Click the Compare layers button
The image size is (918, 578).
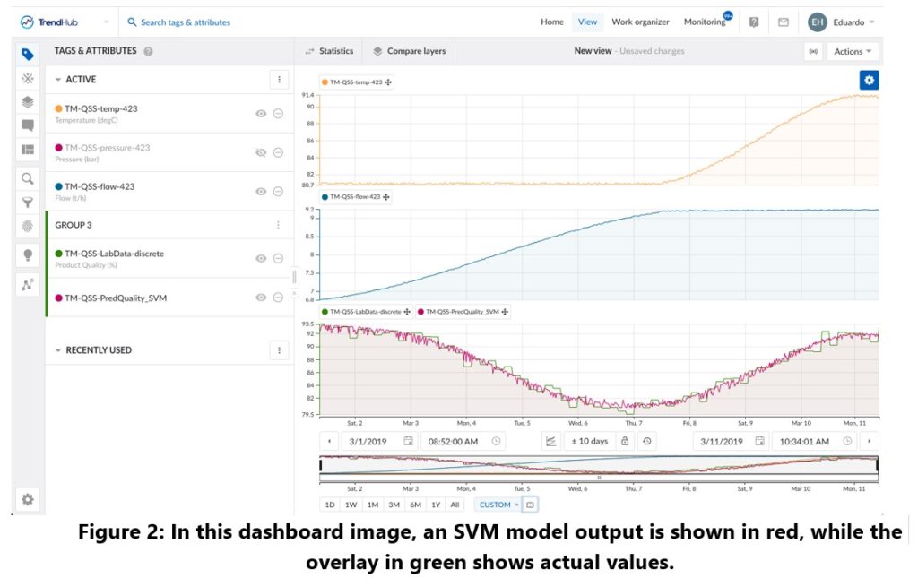click(x=410, y=51)
